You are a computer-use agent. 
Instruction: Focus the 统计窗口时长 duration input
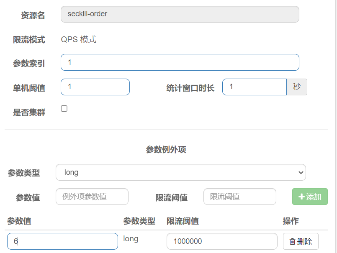coord(254,87)
